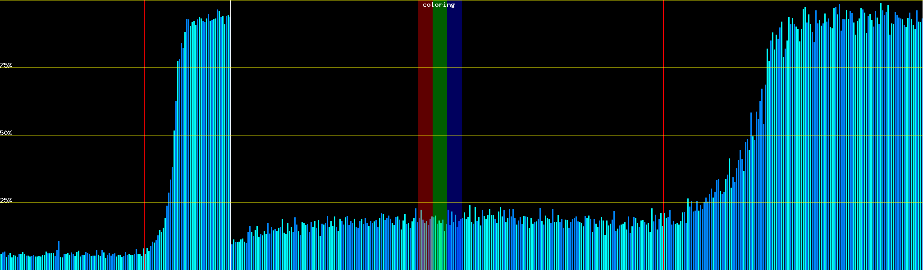Viewport: 923px width, 270px height.
Task: Click the "coloring" label at the top
Action: coord(439,5)
